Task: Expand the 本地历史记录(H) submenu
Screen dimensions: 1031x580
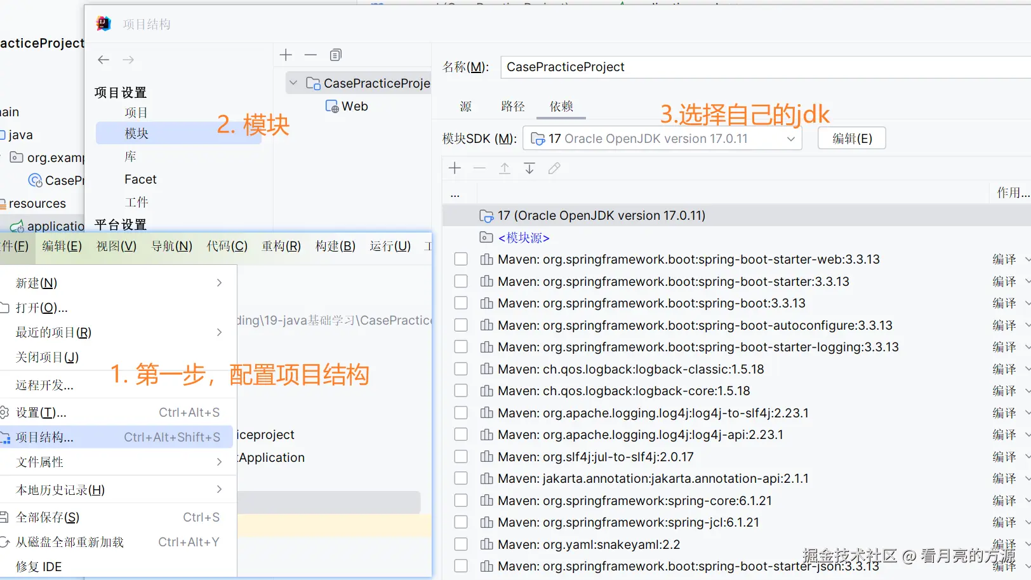Action: (219, 489)
